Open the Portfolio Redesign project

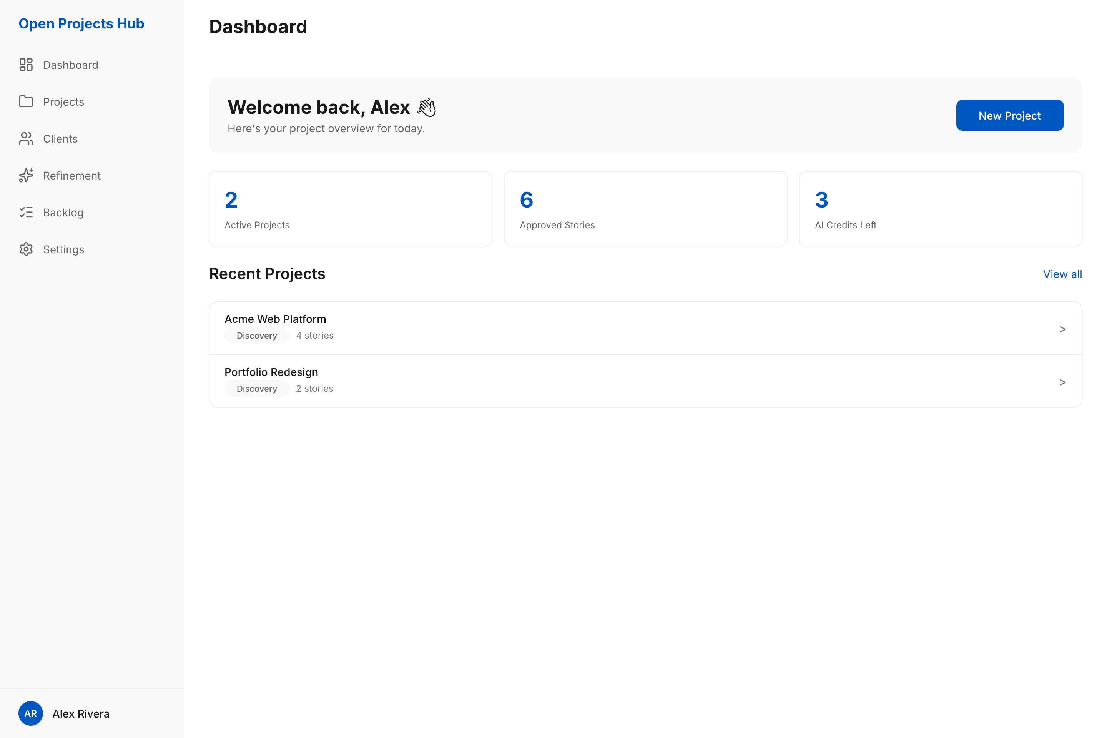pos(645,381)
